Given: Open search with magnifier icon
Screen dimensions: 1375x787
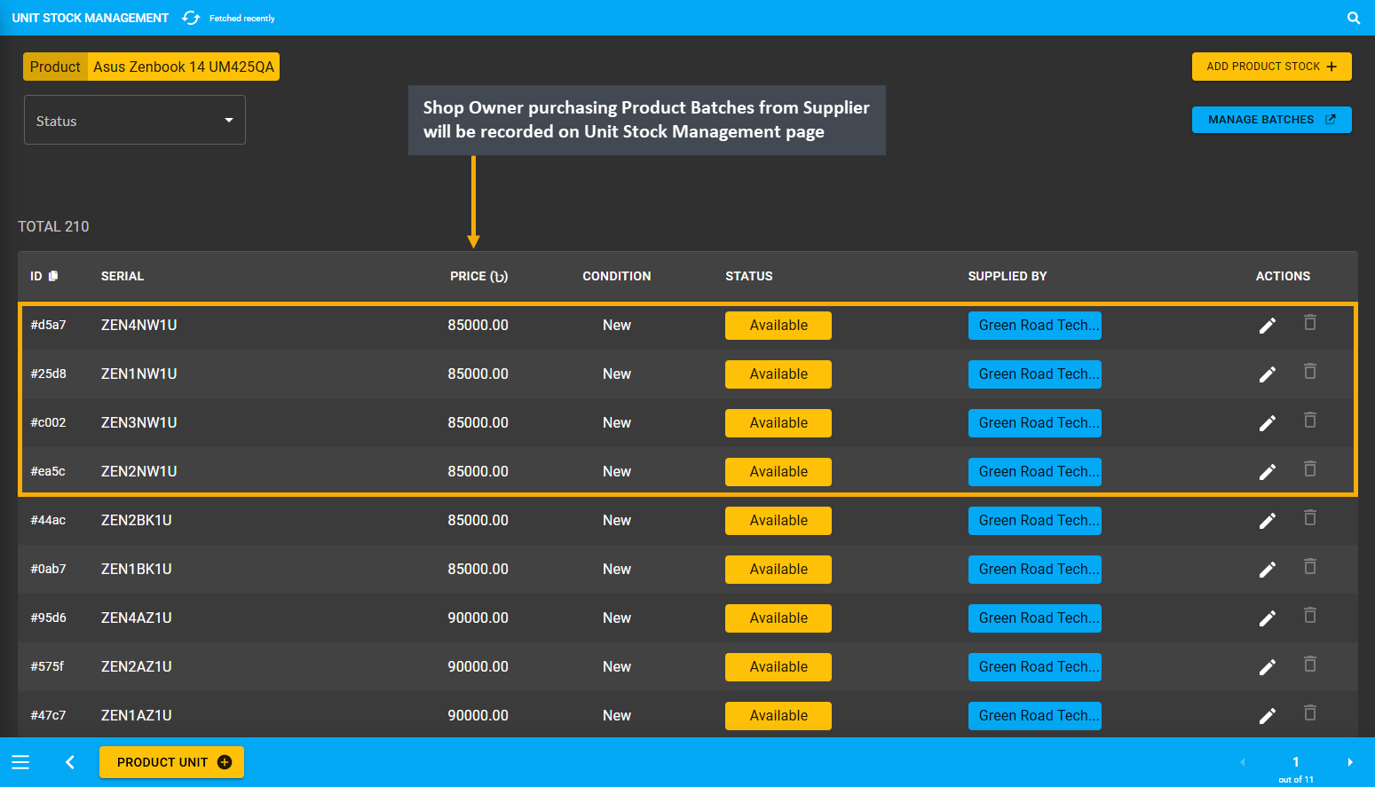Looking at the screenshot, I should click(x=1354, y=18).
